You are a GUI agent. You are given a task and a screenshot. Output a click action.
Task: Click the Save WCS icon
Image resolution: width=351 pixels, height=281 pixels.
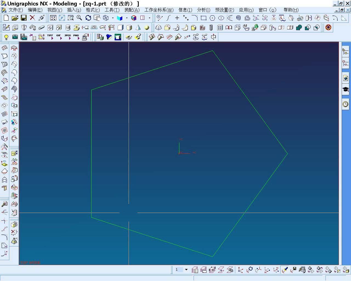pyautogui.click(x=293, y=270)
